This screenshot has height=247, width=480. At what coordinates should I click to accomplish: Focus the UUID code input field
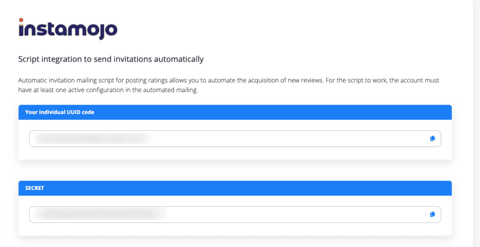(x=234, y=139)
